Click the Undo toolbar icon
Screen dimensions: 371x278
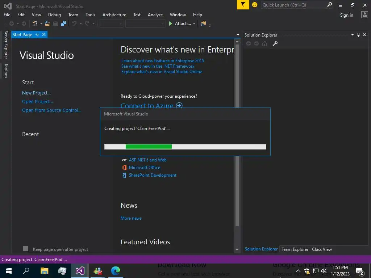[74, 24]
